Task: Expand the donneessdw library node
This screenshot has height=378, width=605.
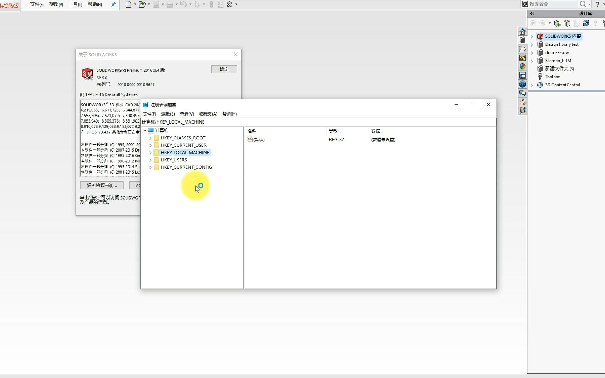Action: (532, 53)
